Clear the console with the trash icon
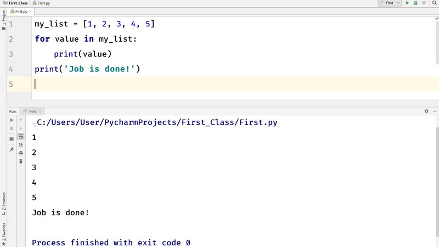 tap(21, 161)
